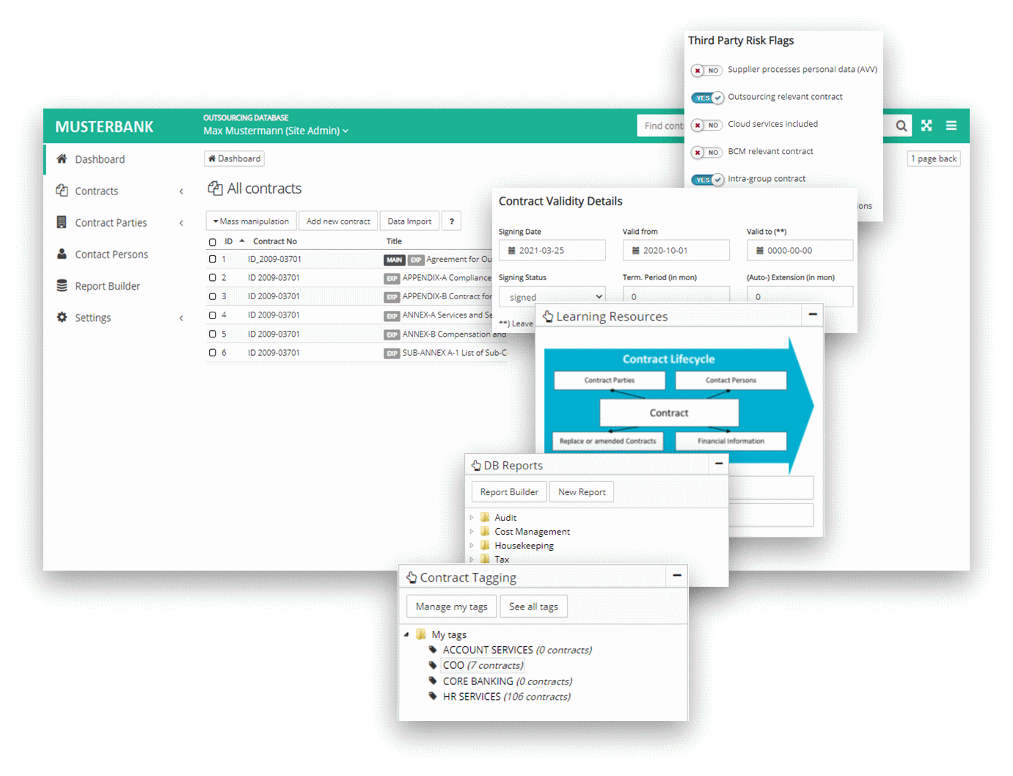1013x776 pixels.
Task: Click the Contract Parties building icon
Action: 62,222
